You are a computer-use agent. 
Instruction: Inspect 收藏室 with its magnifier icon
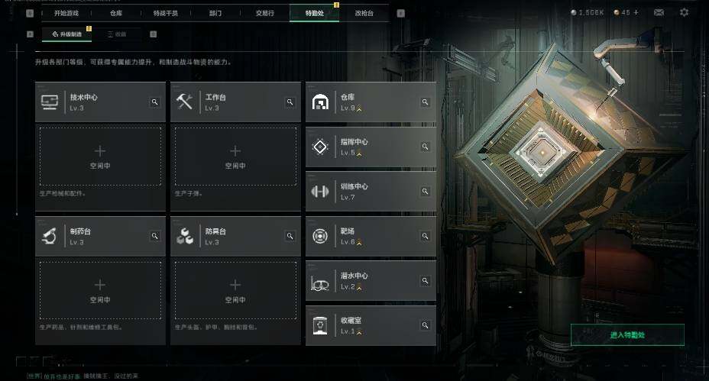pyautogui.click(x=425, y=325)
